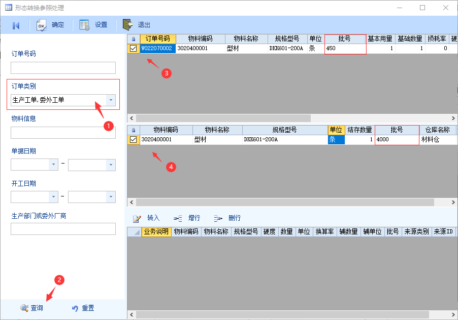Click the 转入 transfer-in edit icon

pyautogui.click(x=137, y=219)
